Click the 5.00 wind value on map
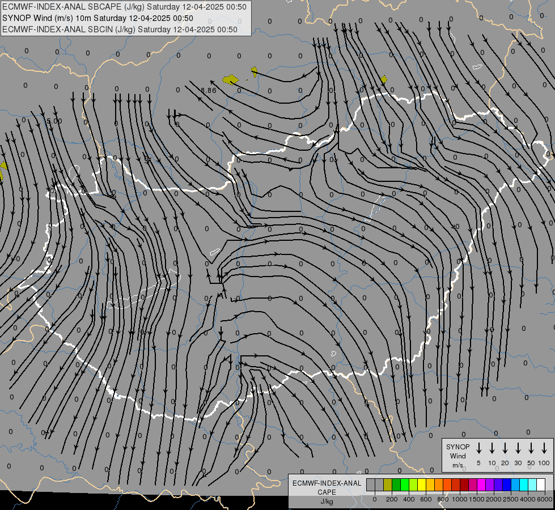555x510 pixels. tap(54, 121)
